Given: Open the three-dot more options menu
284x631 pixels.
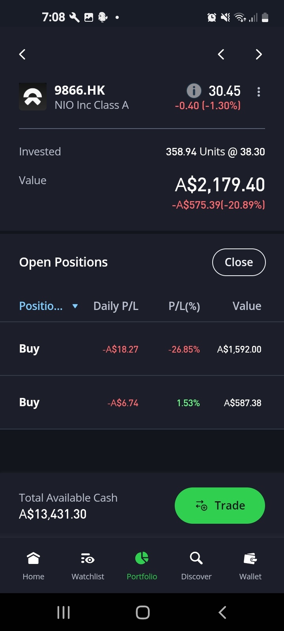Looking at the screenshot, I should click(x=259, y=92).
